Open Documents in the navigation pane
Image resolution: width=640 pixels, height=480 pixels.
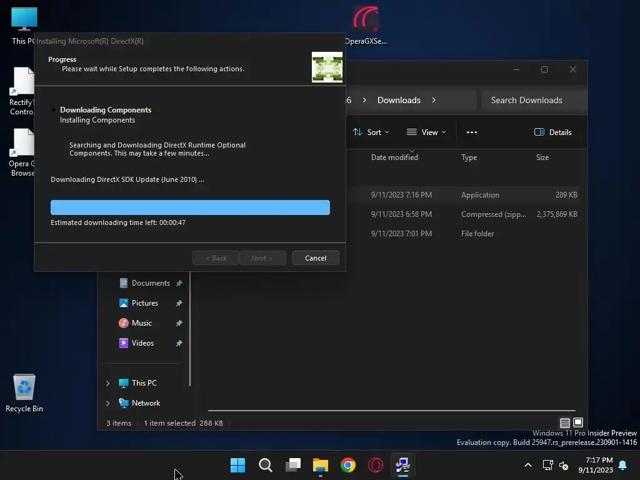tap(151, 283)
